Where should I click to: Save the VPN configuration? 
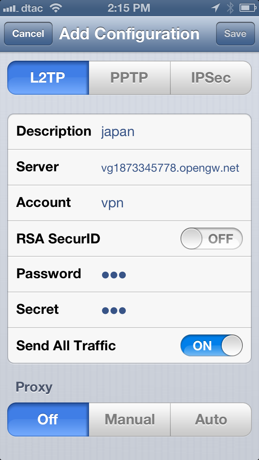pos(235,34)
